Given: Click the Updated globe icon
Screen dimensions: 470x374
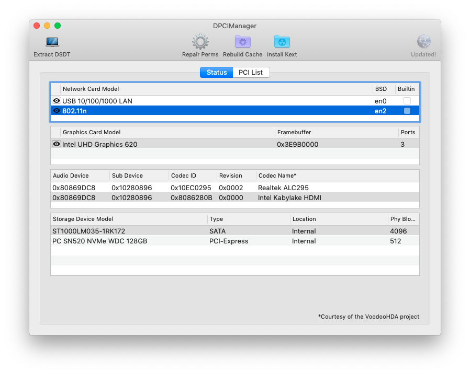Looking at the screenshot, I should tap(423, 42).
